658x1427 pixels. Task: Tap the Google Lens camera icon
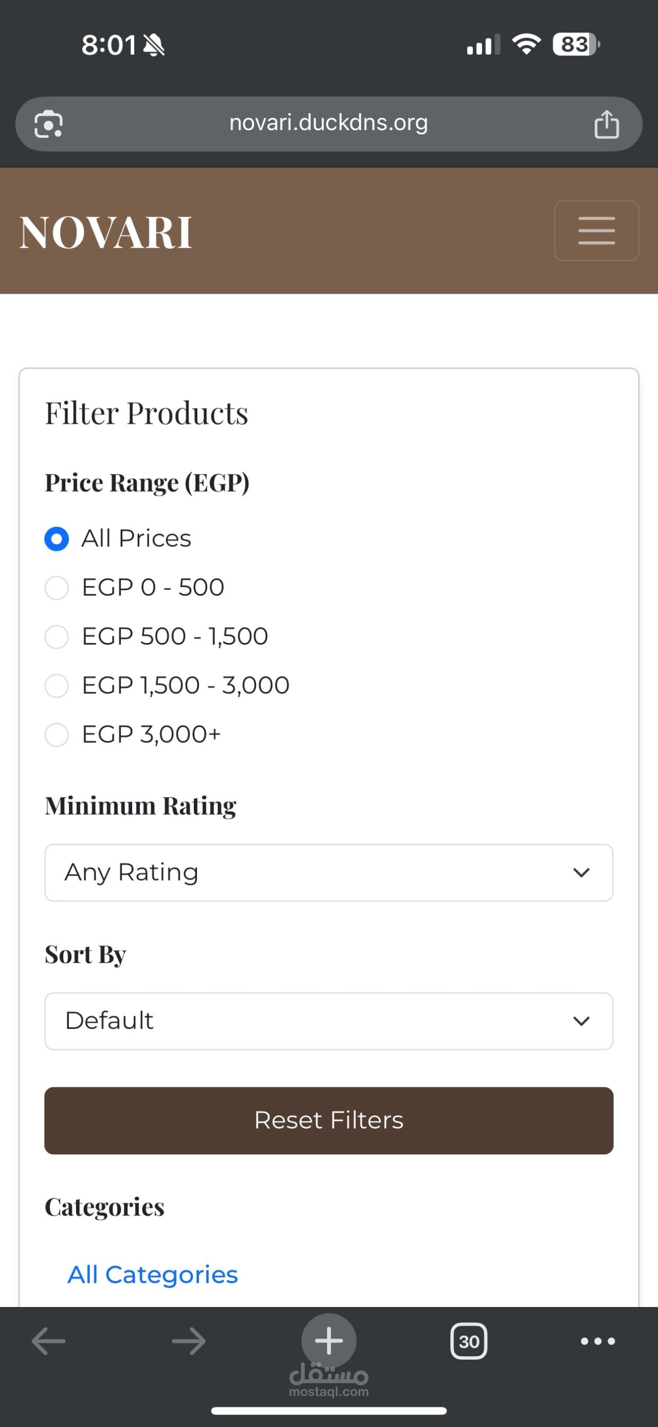(49, 123)
